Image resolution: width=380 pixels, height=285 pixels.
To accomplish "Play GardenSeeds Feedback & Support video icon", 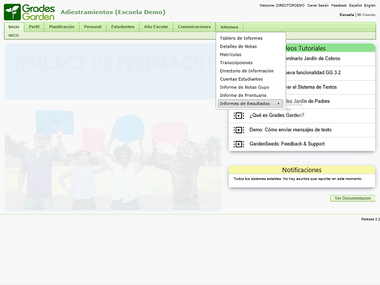I will tap(239, 144).
